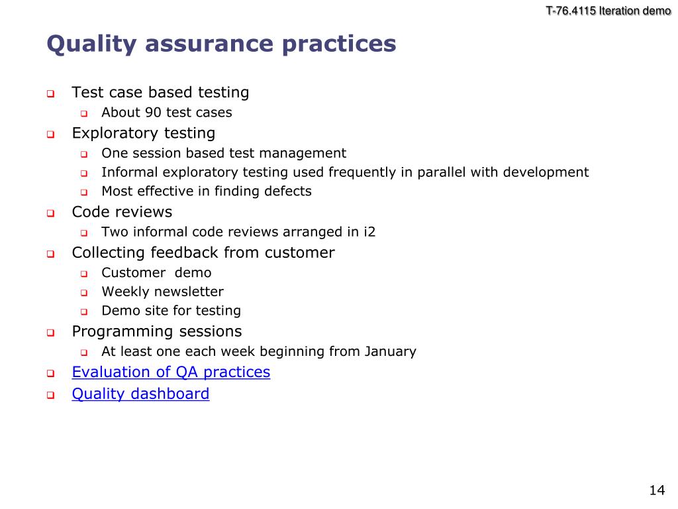Click bullet icon beside Programming sessions
Image resolution: width=678 pixels, height=509 pixels.
[x=50, y=333]
